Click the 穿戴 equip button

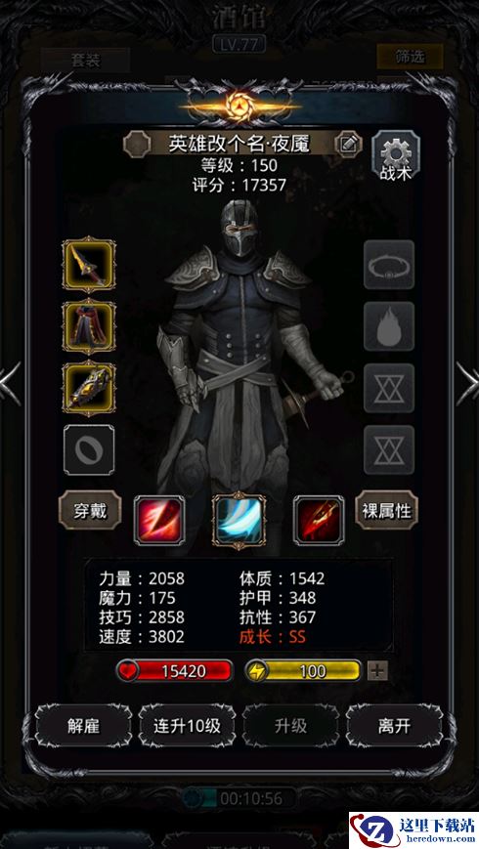point(90,510)
